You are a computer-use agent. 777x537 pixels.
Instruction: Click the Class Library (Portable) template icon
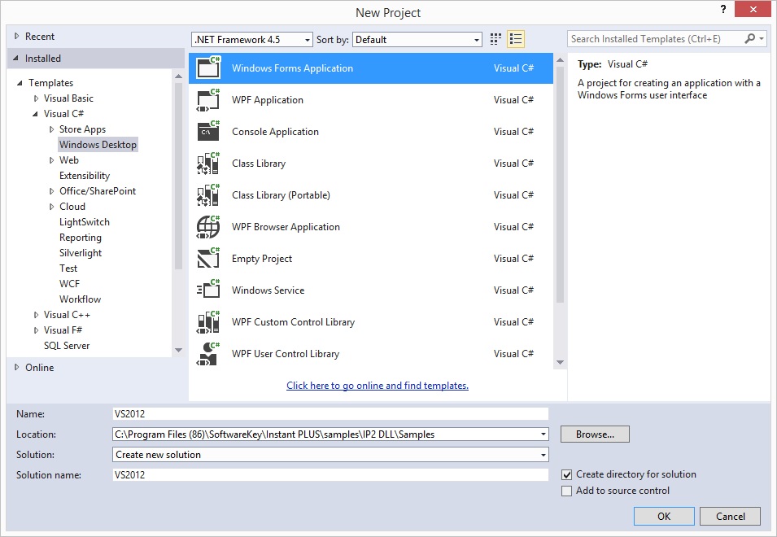(x=208, y=194)
